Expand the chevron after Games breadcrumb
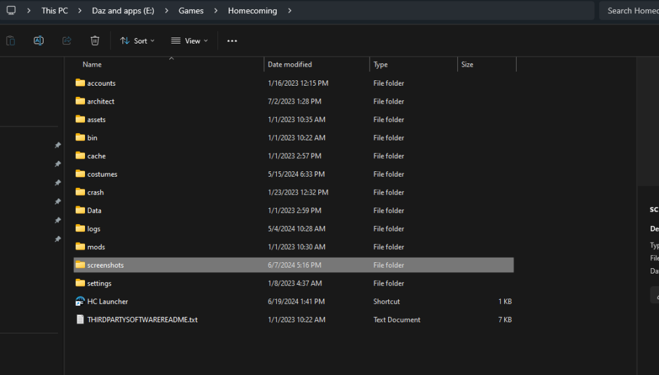 click(x=215, y=11)
